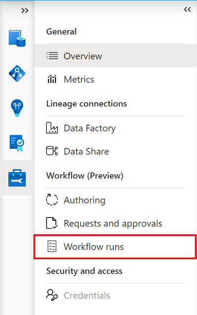Click the Credentials key-person icon

pyautogui.click(x=52, y=295)
